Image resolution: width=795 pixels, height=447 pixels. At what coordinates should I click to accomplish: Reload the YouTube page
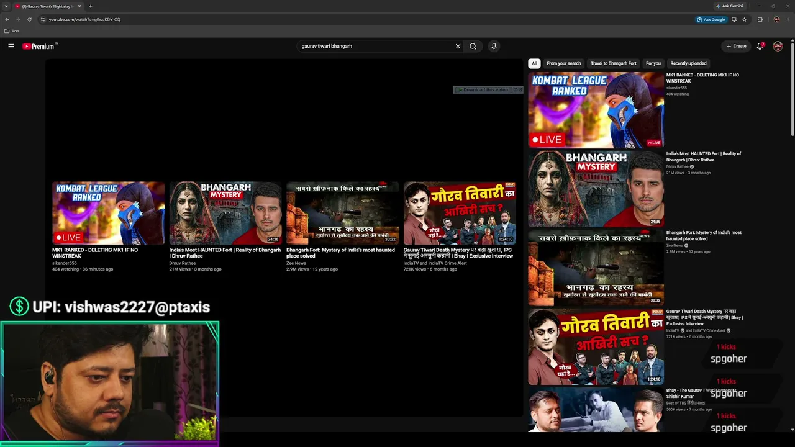tap(29, 19)
